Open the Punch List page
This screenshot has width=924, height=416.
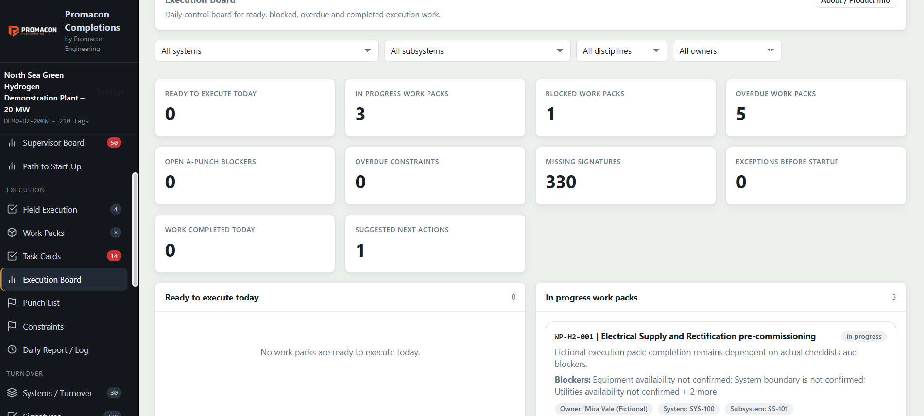pyautogui.click(x=64, y=303)
